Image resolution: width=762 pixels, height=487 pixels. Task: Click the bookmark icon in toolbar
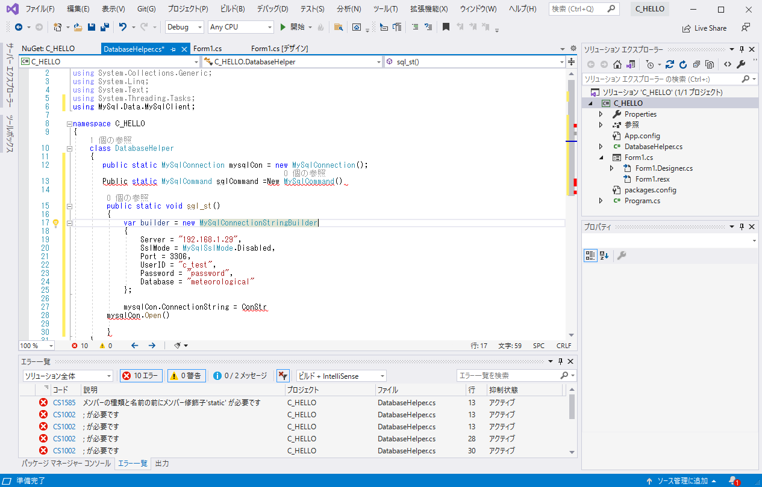tap(446, 27)
